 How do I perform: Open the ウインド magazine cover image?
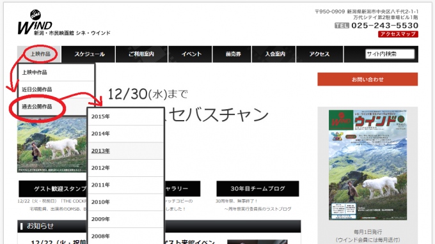[x=368, y=165]
